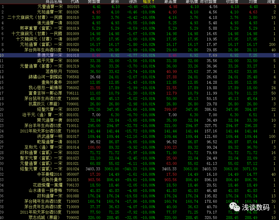The width and height of the screenshot is (279, 220).
Task: Select code 801026 in row 2
Action: pyautogui.click(x=73, y=12)
